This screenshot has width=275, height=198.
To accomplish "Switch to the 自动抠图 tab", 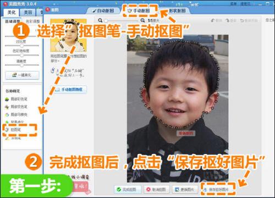I will pyautogui.click(x=103, y=11).
